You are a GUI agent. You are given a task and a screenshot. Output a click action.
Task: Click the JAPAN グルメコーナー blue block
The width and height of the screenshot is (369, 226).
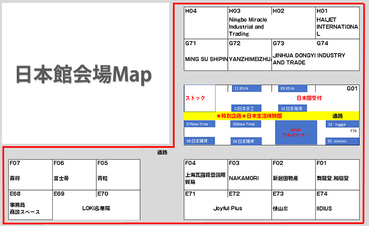[296, 132]
